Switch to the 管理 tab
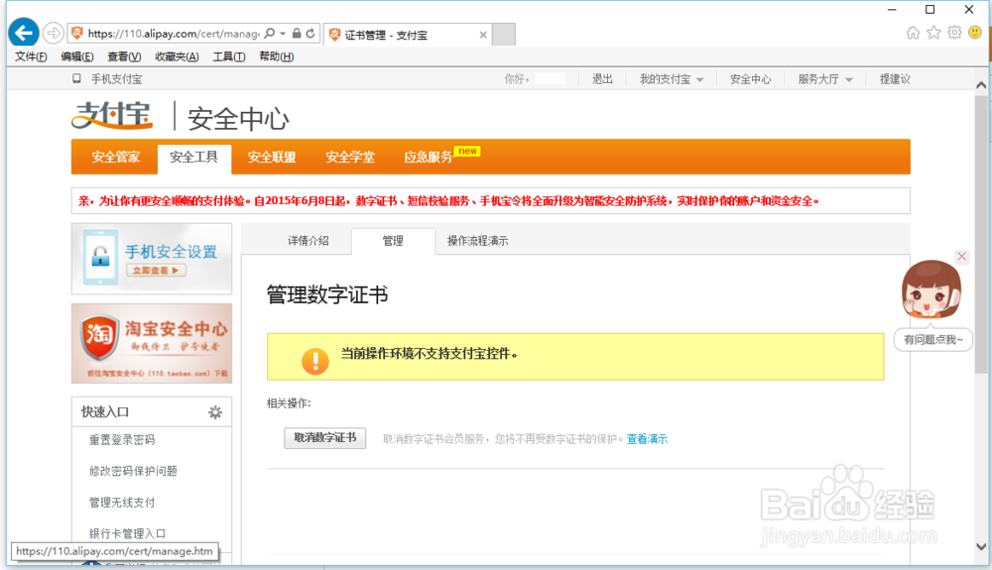992x570 pixels. [x=393, y=241]
